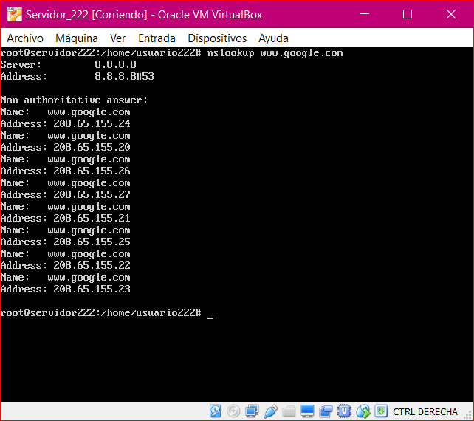Click the optical disc drive status icon
The height and width of the screenshot is (421, 474).
tap(233, 411)
